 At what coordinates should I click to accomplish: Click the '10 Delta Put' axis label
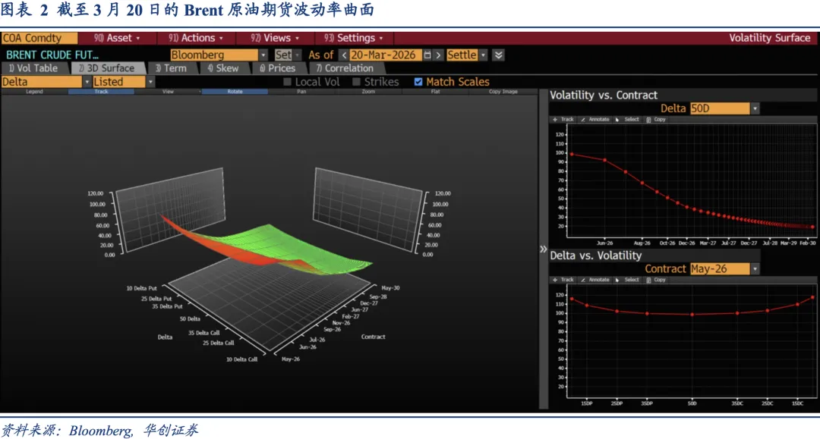pos(141,288)
